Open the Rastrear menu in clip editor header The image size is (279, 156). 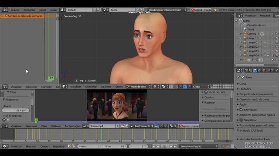(56, 126)
